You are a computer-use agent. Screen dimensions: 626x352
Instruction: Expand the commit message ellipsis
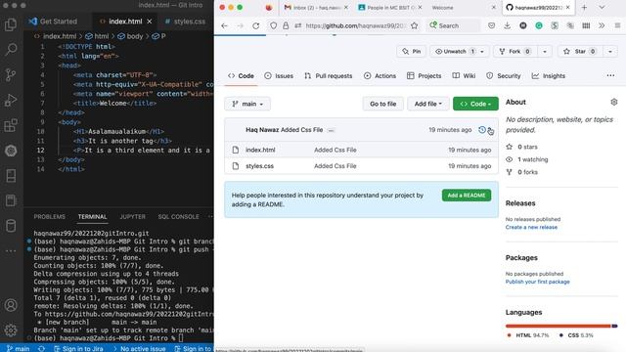pos(331,130)
